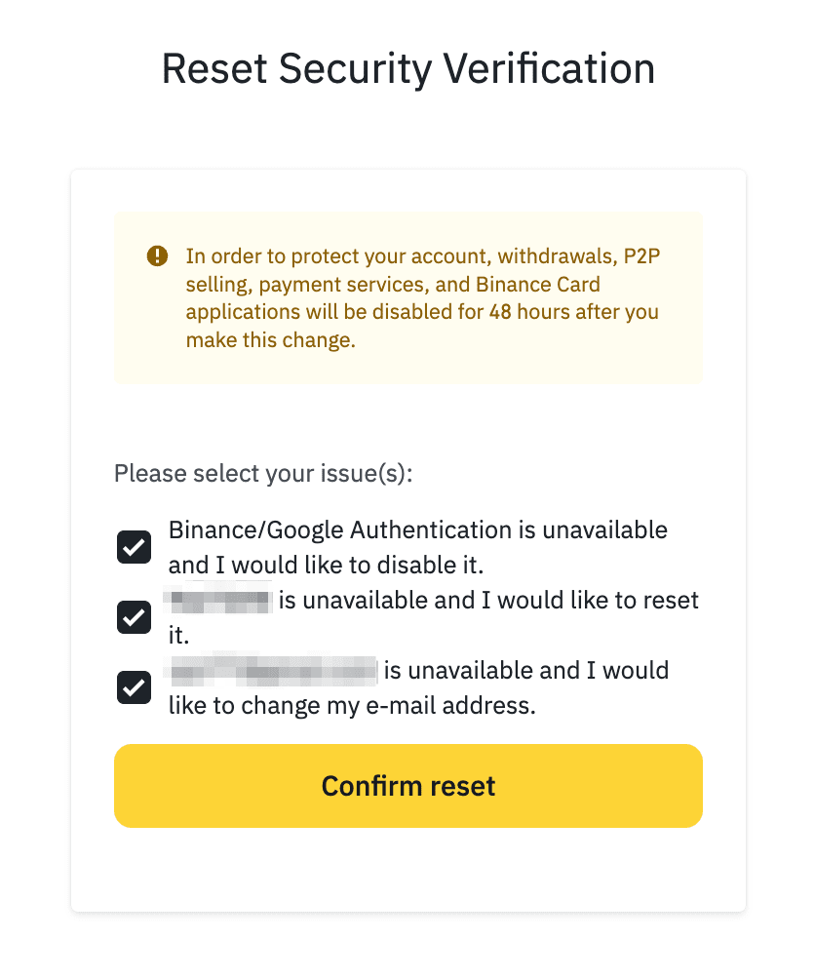Click the 'Please select your issue(s):' text

coord(263,475)
